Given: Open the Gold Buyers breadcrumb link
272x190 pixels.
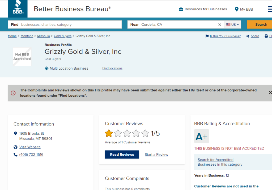Looking at the screenshot, I should pyautogui.click(x=63, y=36).
